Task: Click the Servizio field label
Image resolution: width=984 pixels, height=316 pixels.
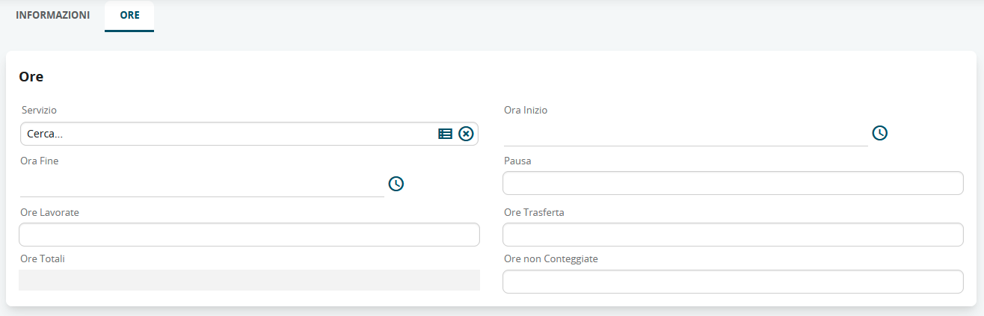Action: [x=39, y=110]
